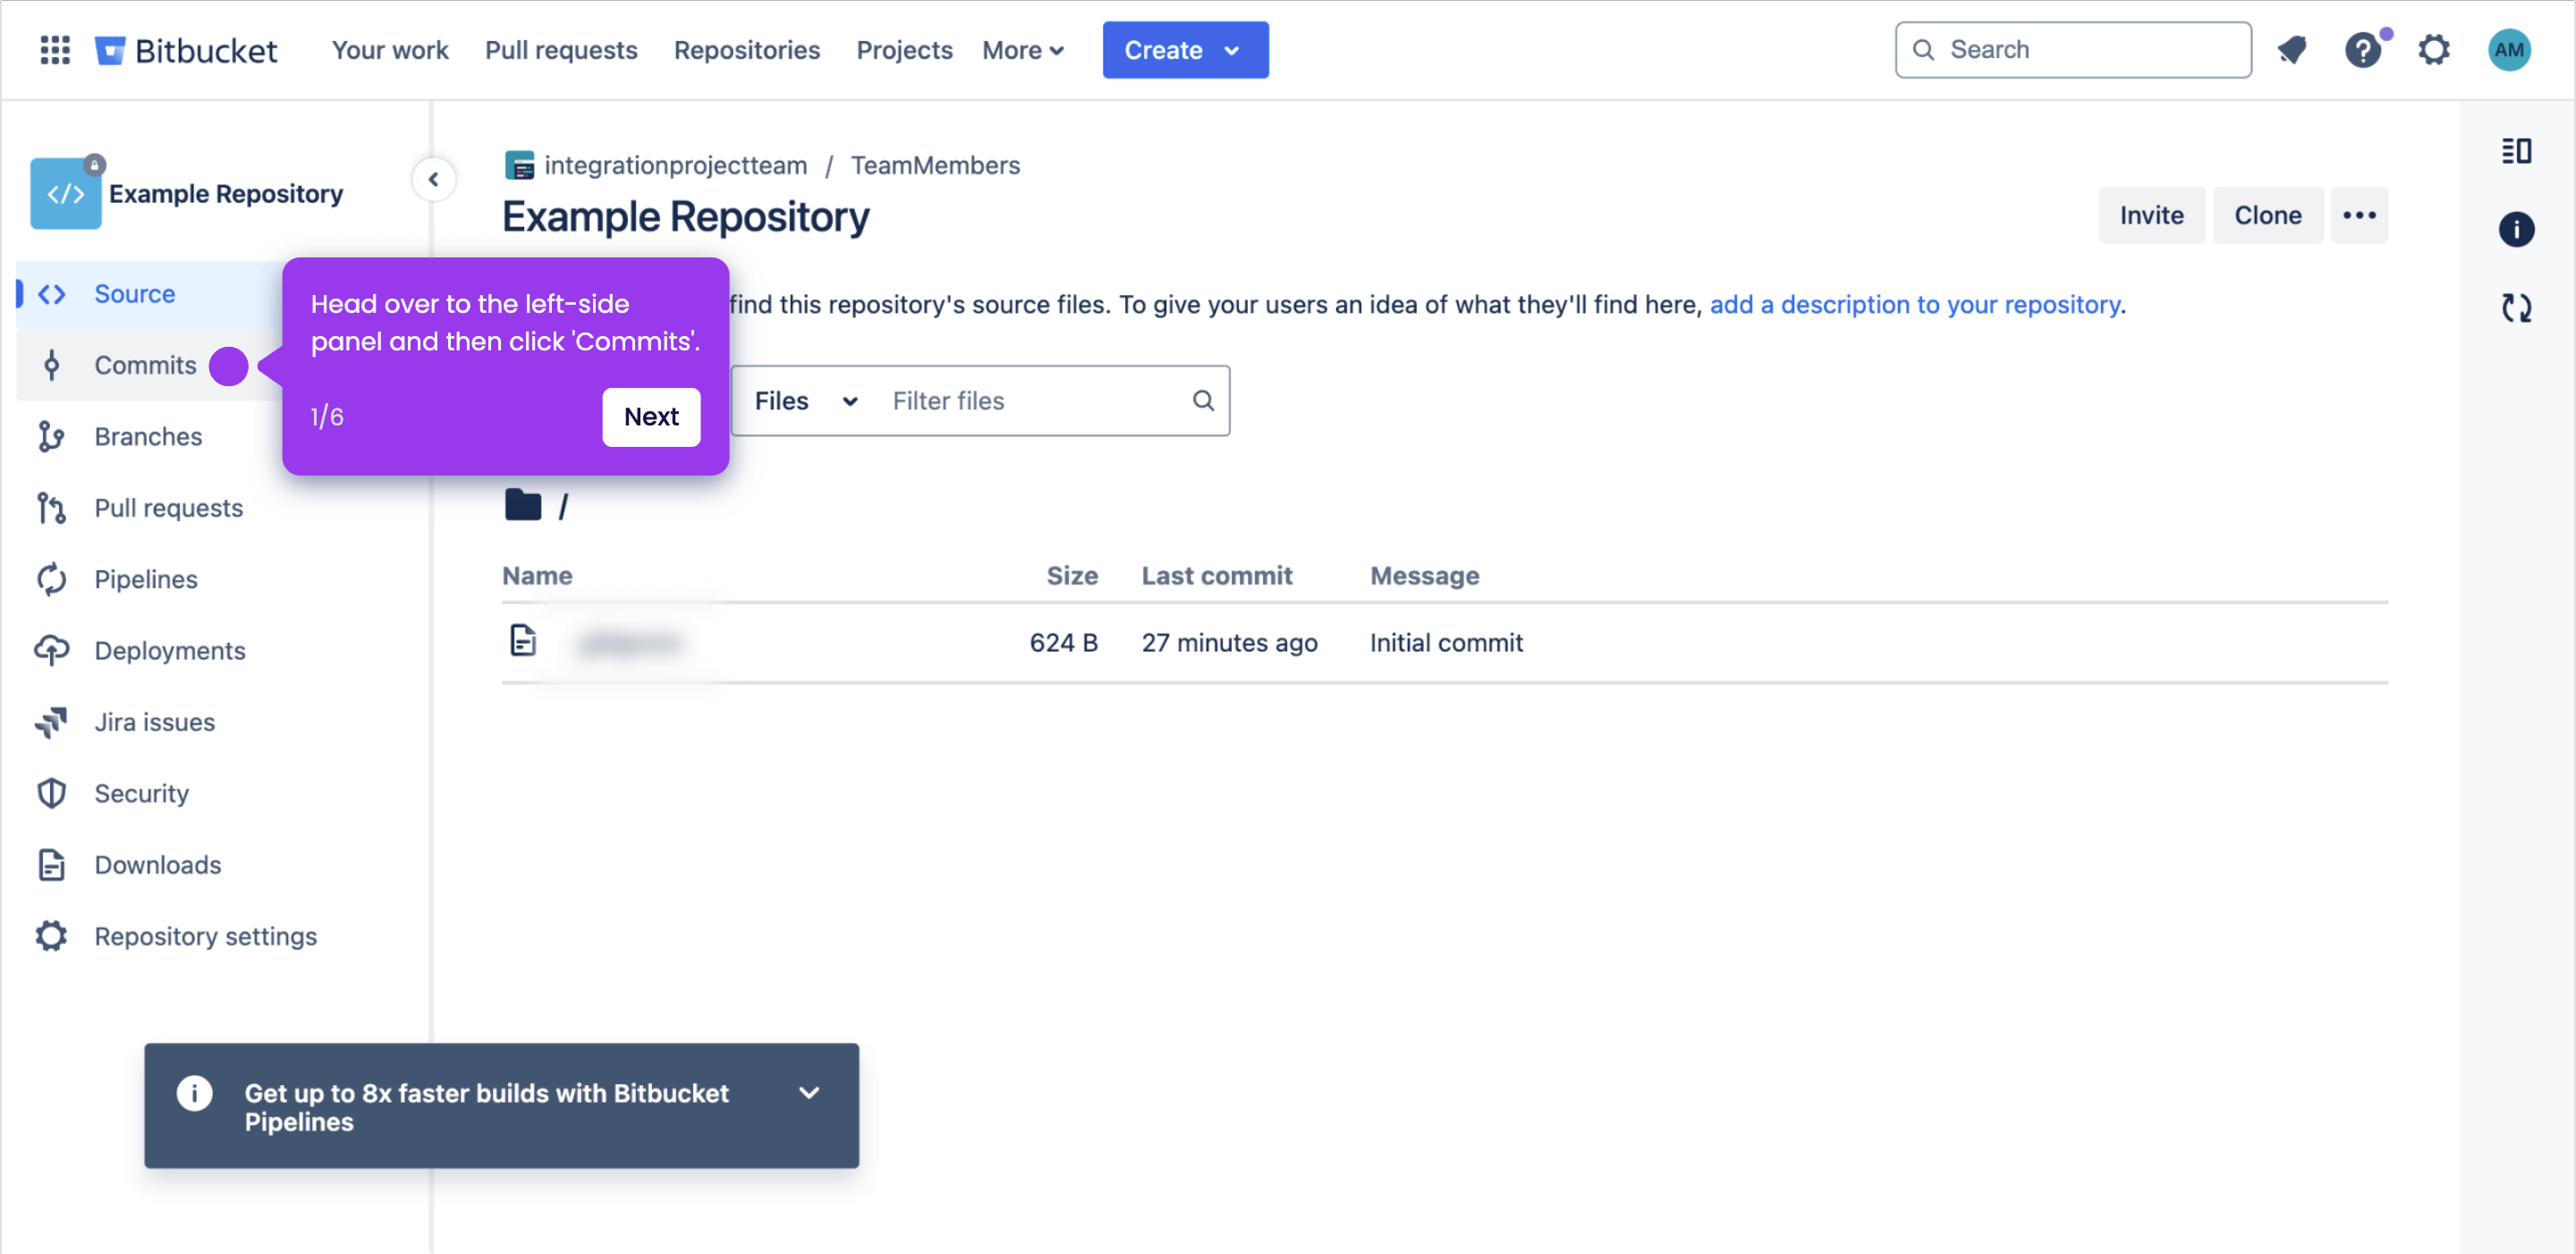
Task: Open Pull requests in top navigation
Action: point(561,50)
